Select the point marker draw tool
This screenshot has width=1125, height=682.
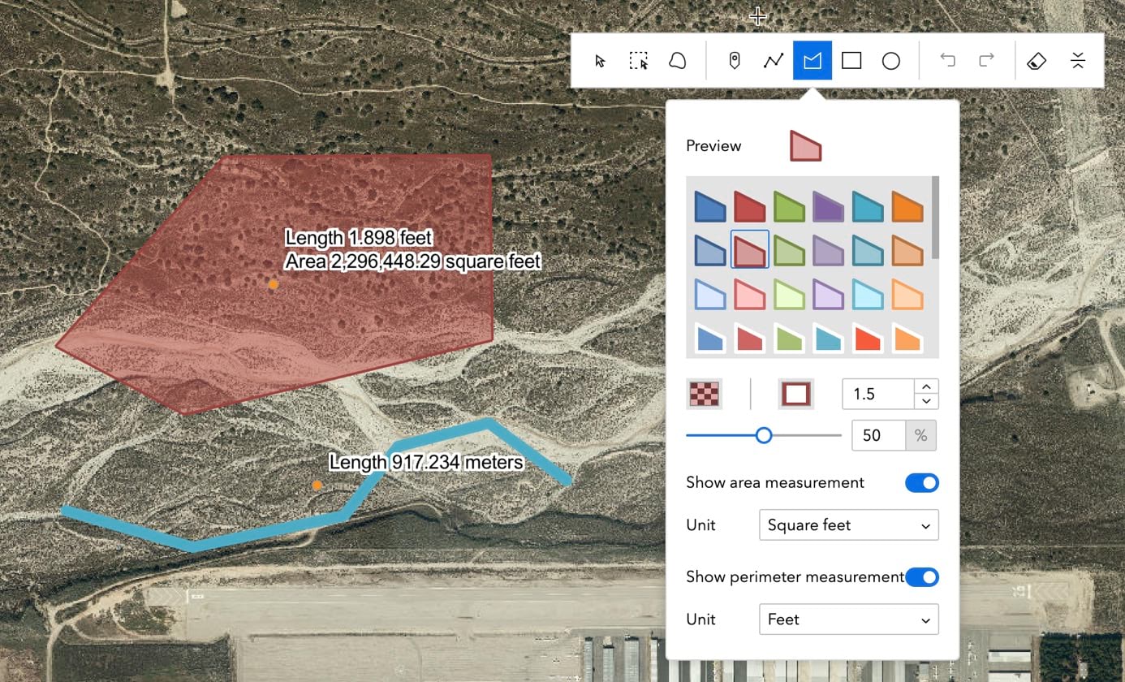click(x=735, y=61)
